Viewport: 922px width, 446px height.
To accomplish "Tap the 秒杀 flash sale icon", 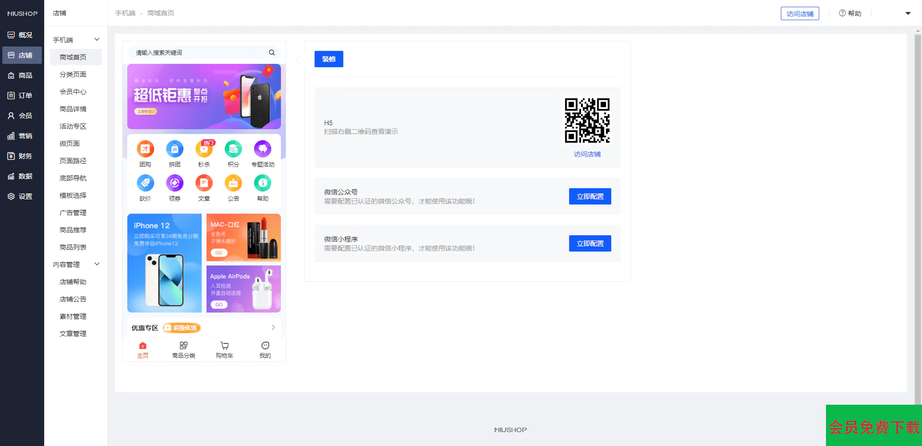I will pos(204,149).
